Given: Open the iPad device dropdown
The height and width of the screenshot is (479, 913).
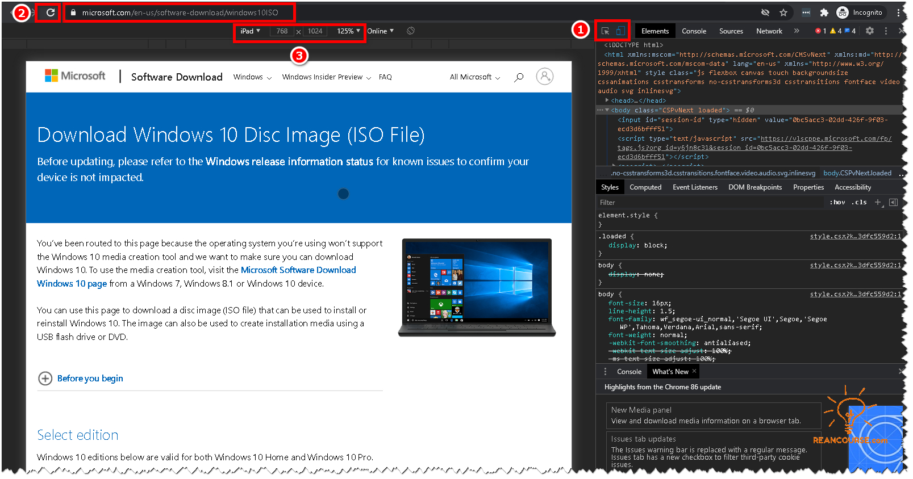Looking at the screenshot, I should 250,31.
